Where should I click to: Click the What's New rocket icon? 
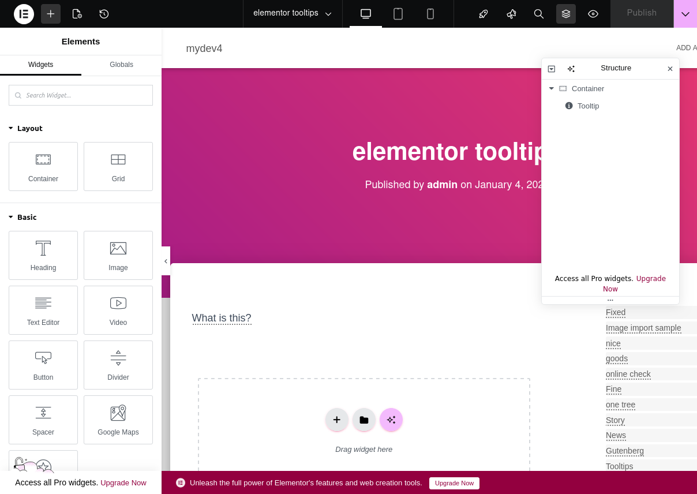tap(484, 14)
